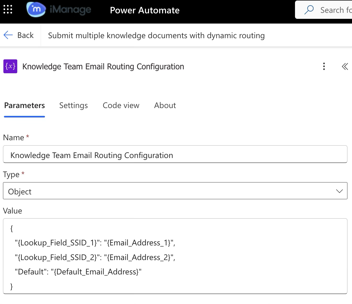The width and height of the screenshot is (352, 304).
Task: Open the app launcher waffle icon
Action: pyautogui.click(x=8, y=9)
